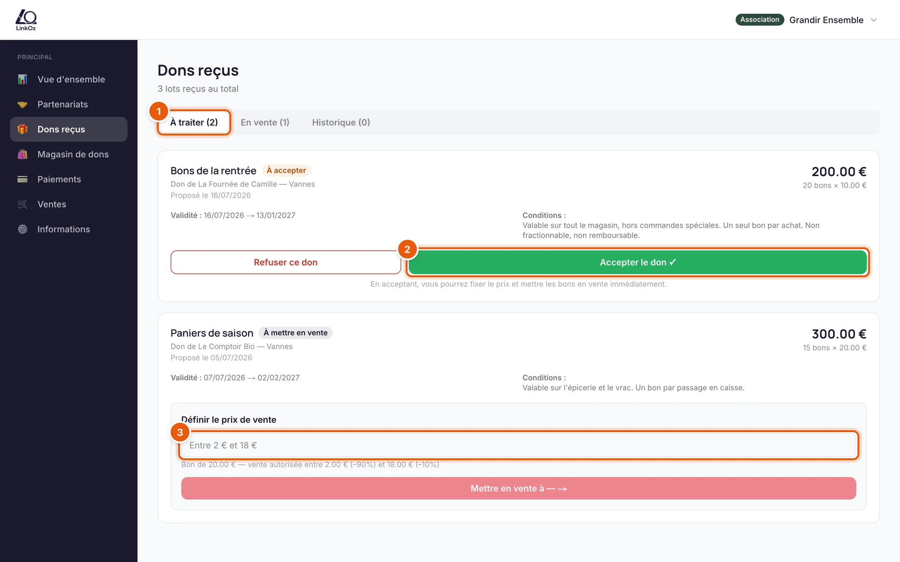Focus the sale price input field
The height and width of the screenshot is (562, 900).
point(518,445)
